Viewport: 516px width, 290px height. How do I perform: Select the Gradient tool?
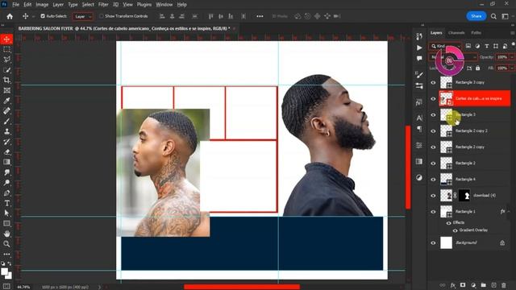pos(6,162)
